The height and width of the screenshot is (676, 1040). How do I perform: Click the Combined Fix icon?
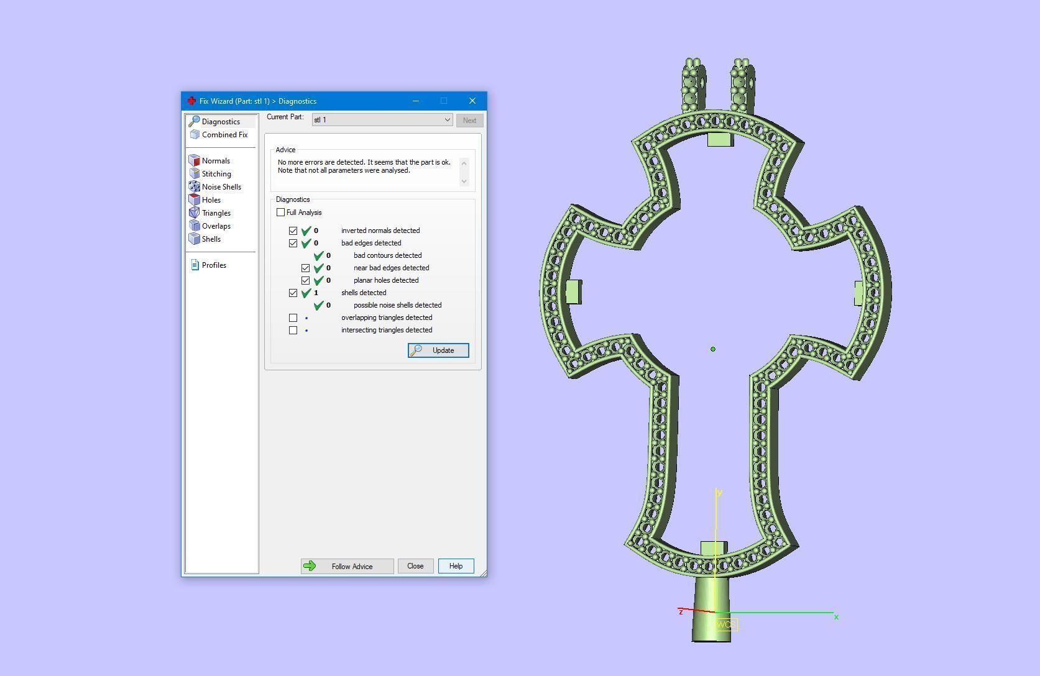coord(195,134)
